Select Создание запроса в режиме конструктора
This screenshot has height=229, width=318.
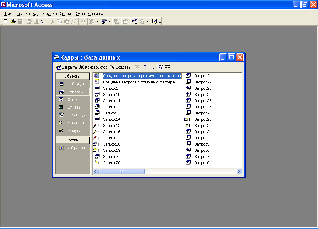(142, 76)
